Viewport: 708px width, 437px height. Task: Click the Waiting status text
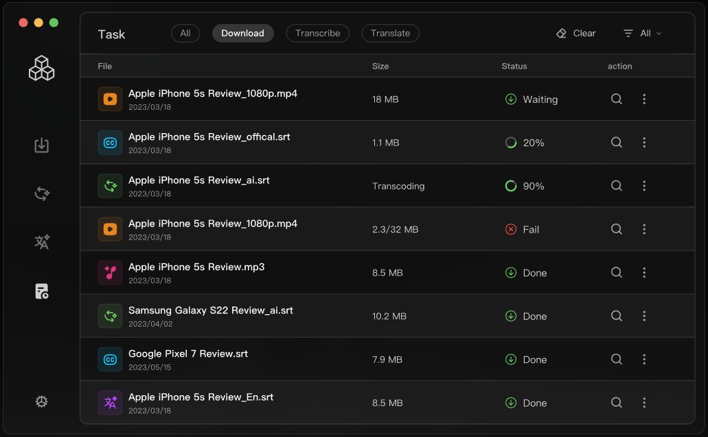(540, 99)
